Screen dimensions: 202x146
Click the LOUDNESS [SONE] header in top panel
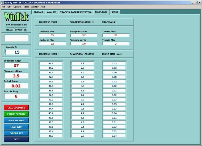point(49,22)
